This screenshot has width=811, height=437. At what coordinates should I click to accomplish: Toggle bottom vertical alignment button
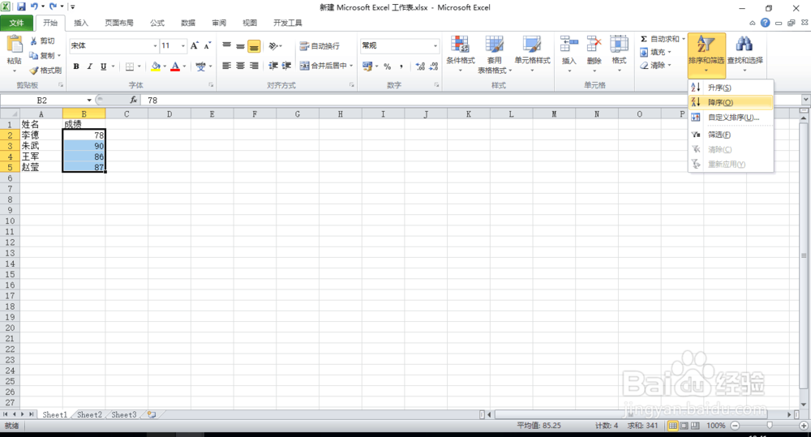pos(254,46)
